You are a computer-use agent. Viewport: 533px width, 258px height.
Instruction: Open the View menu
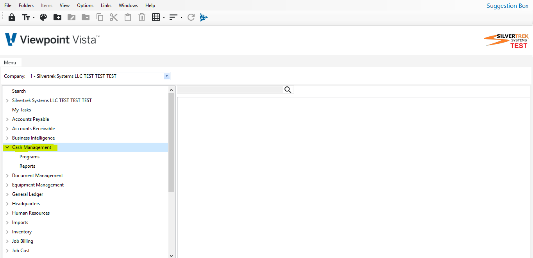click(x=64, y=5)
